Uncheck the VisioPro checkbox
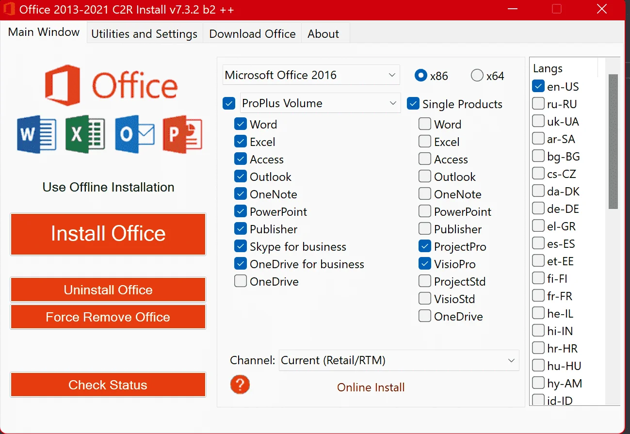 (425, 264)
